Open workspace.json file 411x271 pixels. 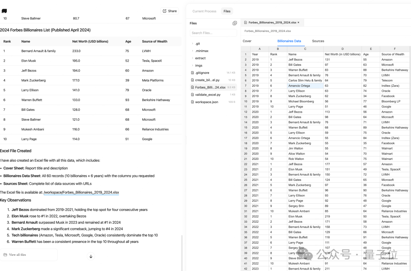213,102
